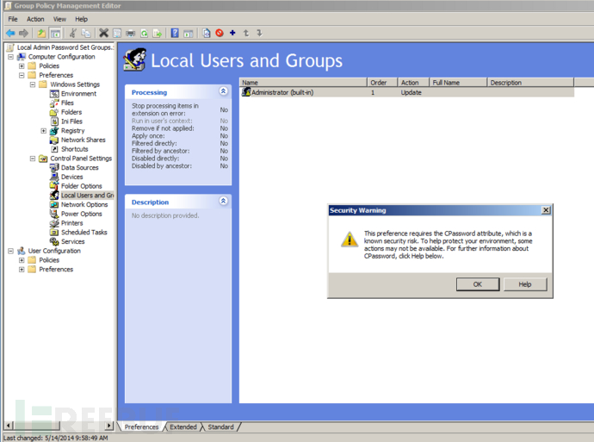The width and height of the screenshot is (594, 442).
Task: Click tree pane scroll left arrow
Action: pyautogui.click(x=8, y=426)
